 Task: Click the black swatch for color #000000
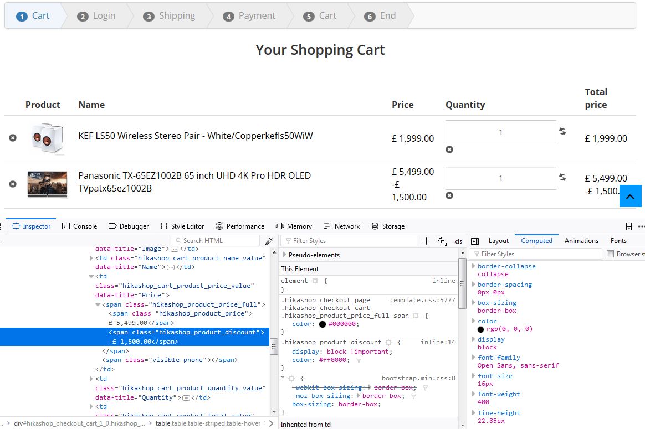point(322,324)
